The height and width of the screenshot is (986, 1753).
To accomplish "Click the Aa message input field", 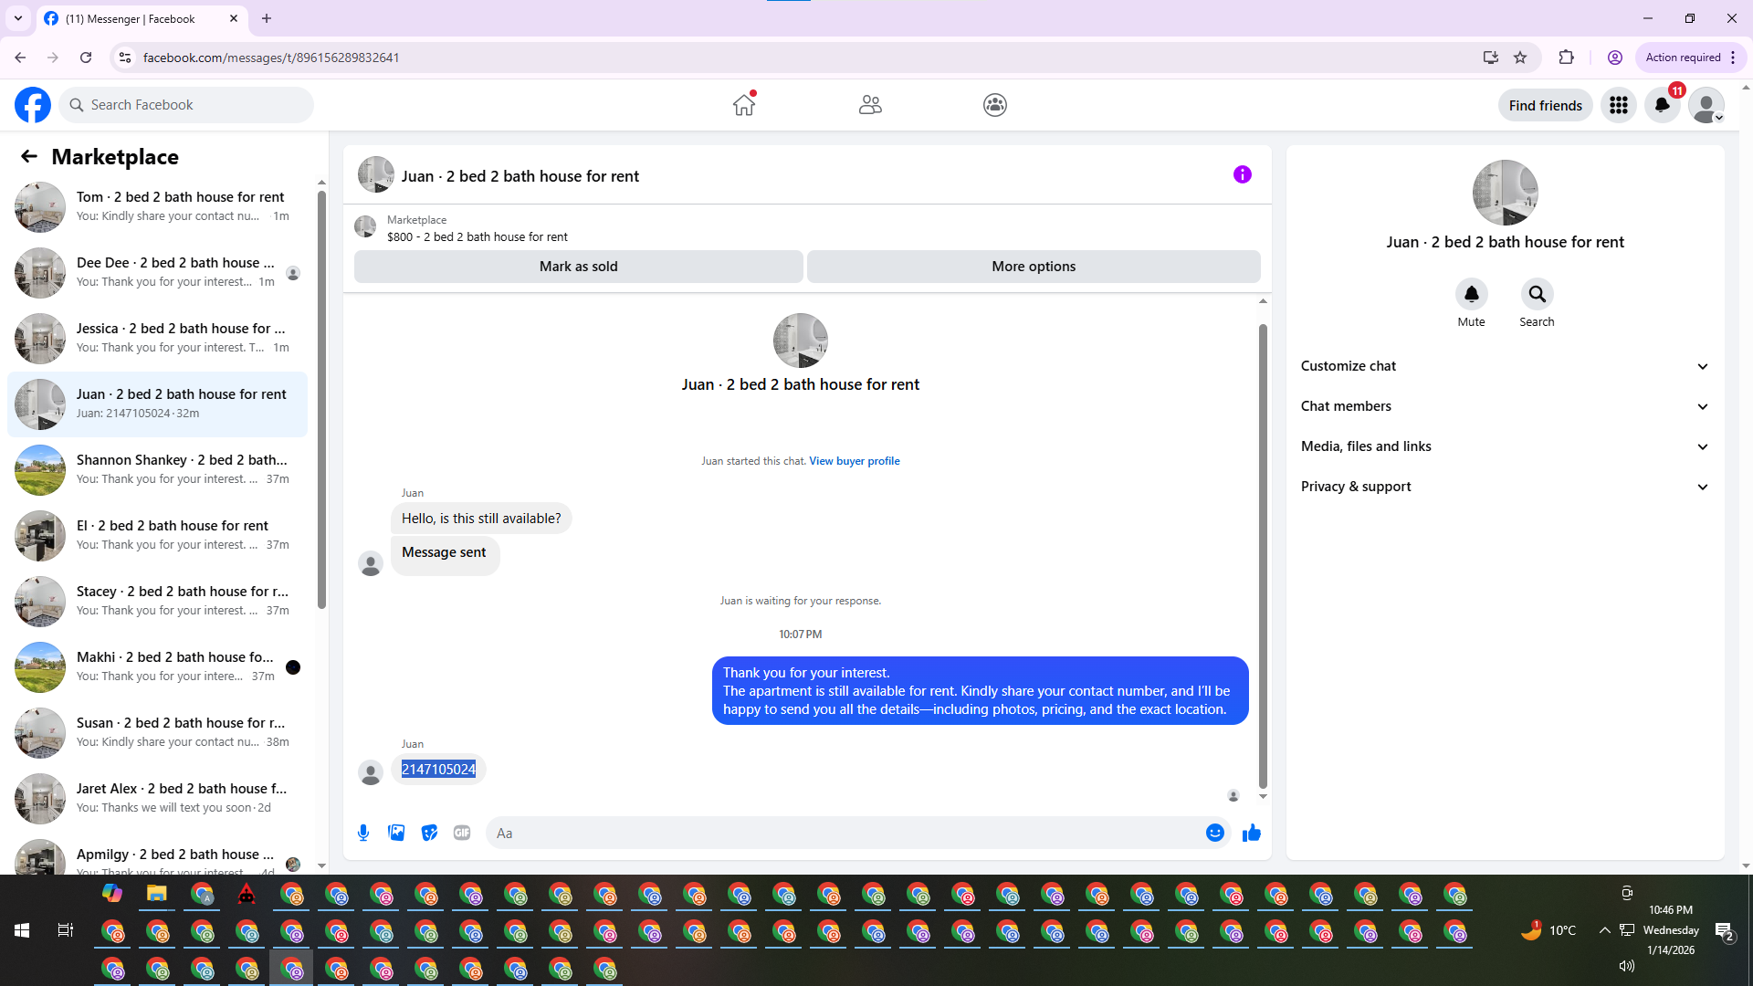I will coord(840,833).
